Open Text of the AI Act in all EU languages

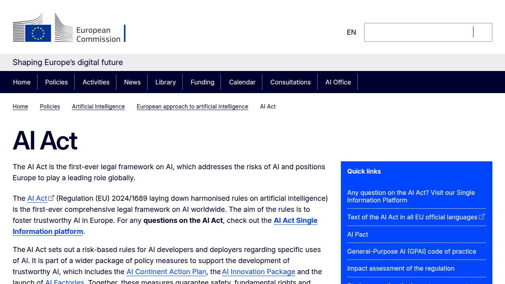[416, 217]
